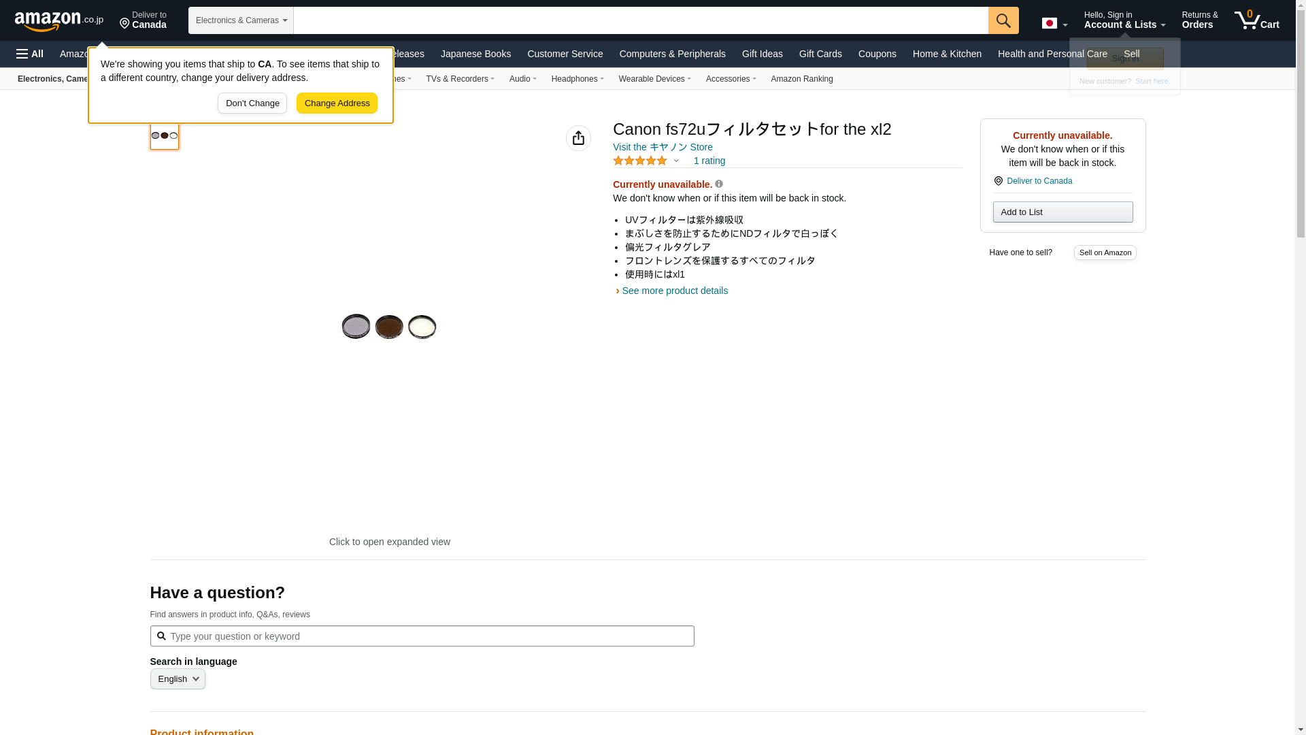Open Electronics & Cameras search category dropdown

click(x=241, y=20)
